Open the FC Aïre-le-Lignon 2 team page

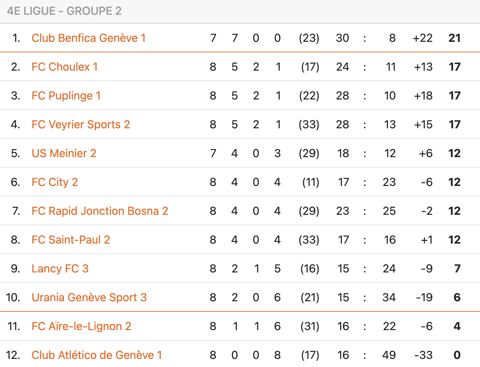point(81,326)
